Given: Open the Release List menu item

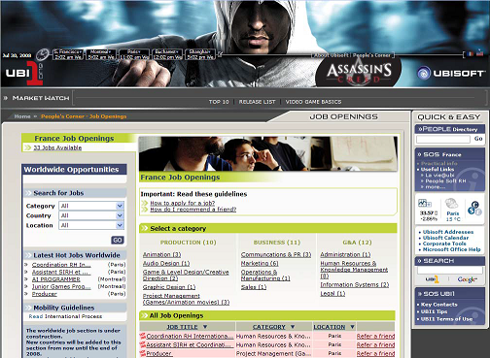Looking at the screenshot, I should point(257,102).
